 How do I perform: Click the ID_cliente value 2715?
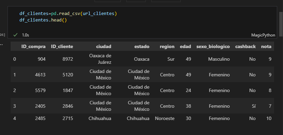point(68,118)
